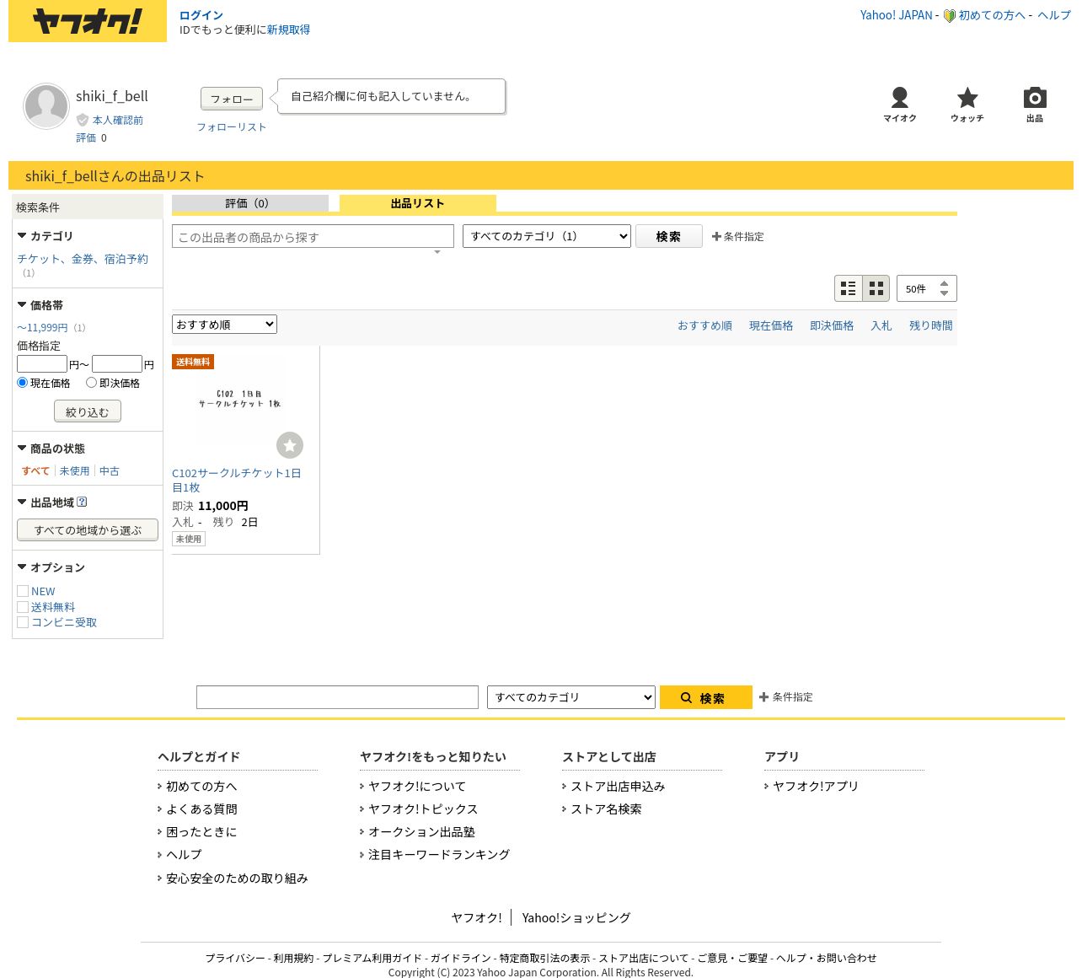1082x978 pixels.
Task: Switch to the 評価 (0) tab
Action: click(249, 203)
